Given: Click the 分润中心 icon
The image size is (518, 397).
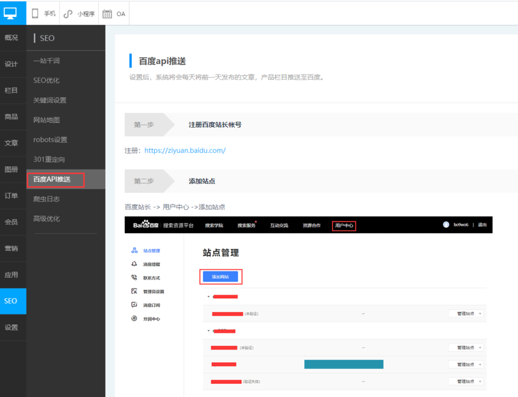Looking at the screenshot, I should coord(134,319).
